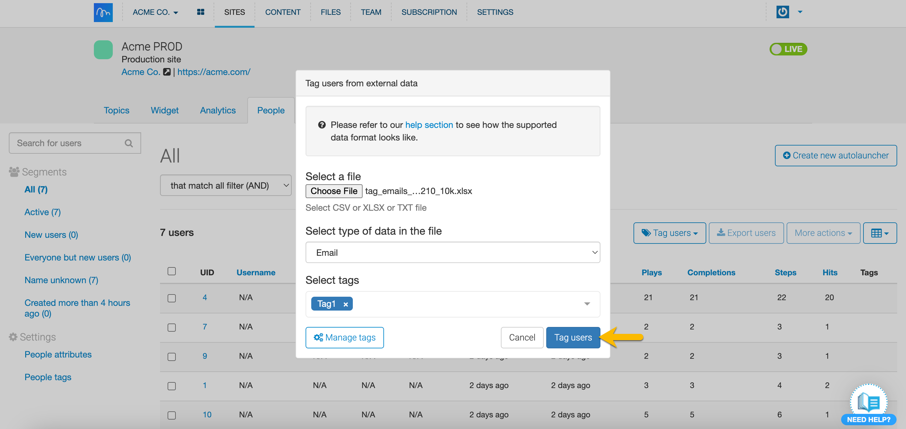The height and width of the screenshot is (429, 906).
Task: Open the Select tags dropdown arrow
Action: (x=587, y=304)
